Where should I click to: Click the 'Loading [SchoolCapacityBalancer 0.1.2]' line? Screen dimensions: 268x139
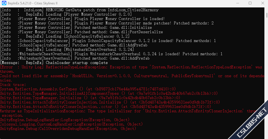(65, 36)
